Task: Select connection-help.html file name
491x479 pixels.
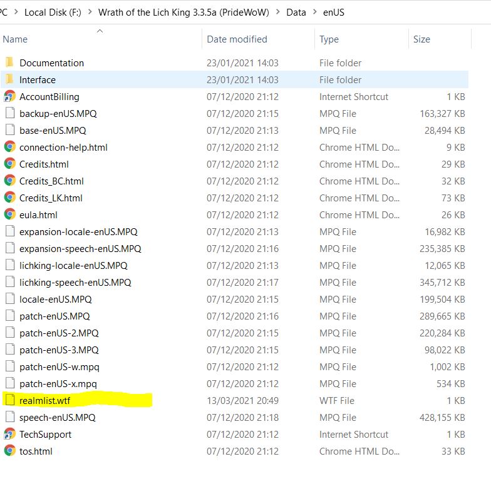Action: (63, 148)
